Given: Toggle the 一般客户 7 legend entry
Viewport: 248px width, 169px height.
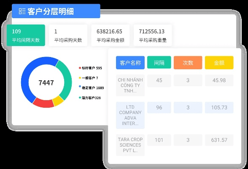Looking at the screenshot, I should (89, 78).
